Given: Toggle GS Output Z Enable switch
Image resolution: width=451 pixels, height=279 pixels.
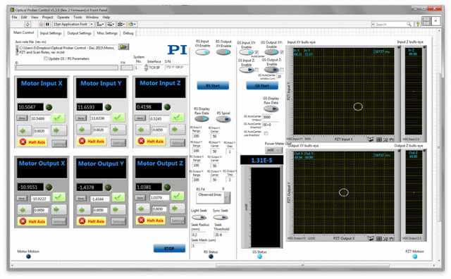Looking at the screenshot, I should click(x=271, y=70).
